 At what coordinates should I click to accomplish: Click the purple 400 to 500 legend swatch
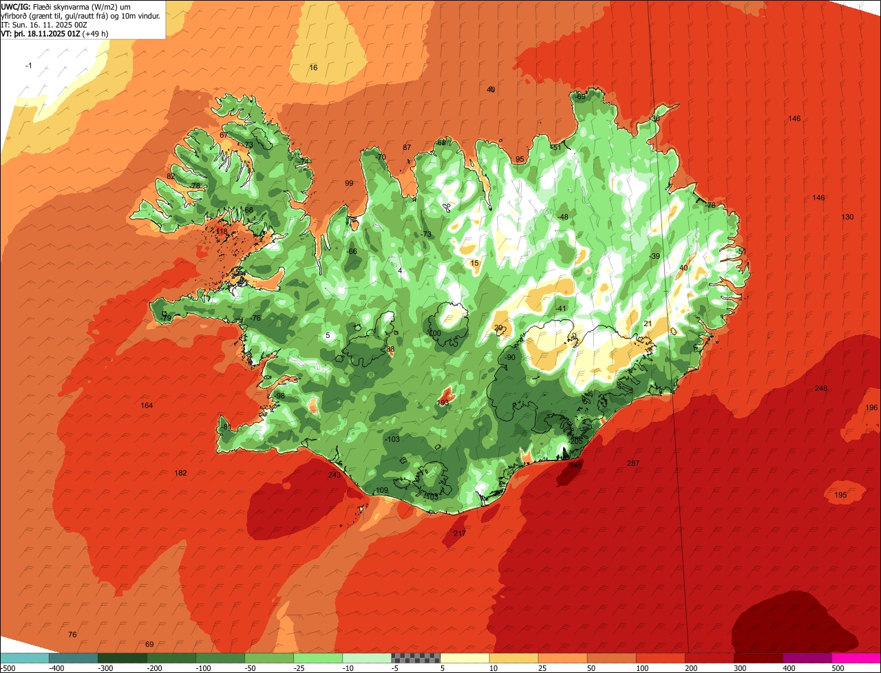[x=807, y=658]
